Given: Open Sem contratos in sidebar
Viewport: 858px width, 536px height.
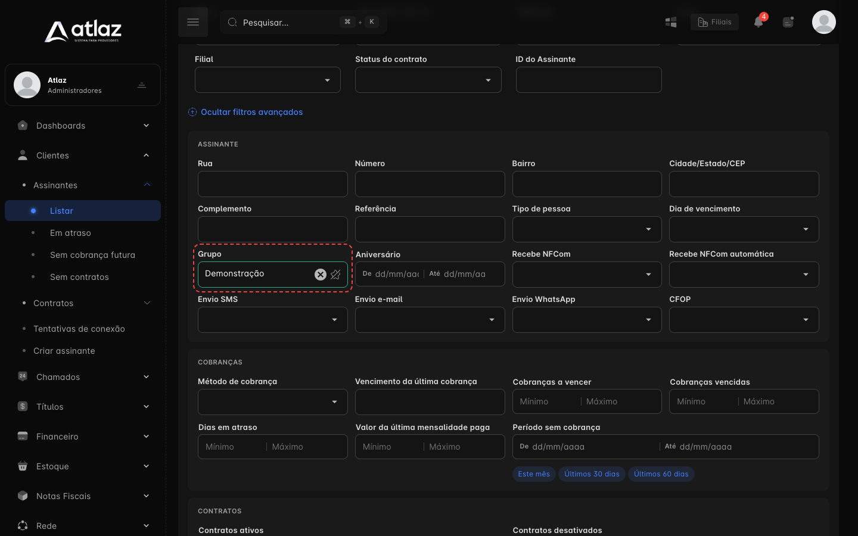Looking at the screenshot, I should coord(79,277).
